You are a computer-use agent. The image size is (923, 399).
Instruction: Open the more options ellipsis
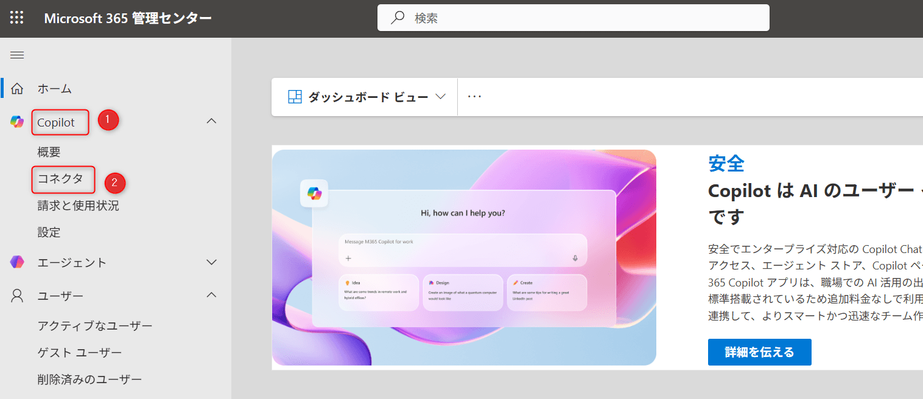pos(475,97)
